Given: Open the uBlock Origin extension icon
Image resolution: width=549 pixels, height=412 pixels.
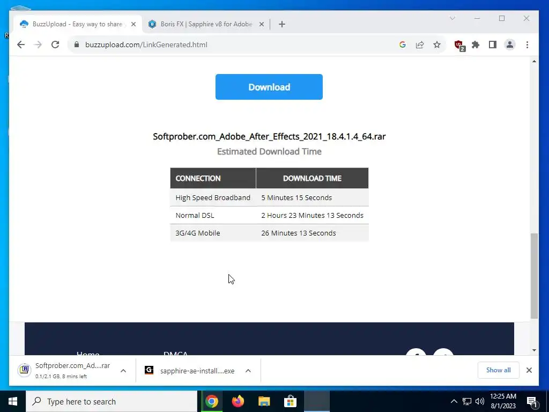Looking at the screenshot, I should tap(459, 45).
